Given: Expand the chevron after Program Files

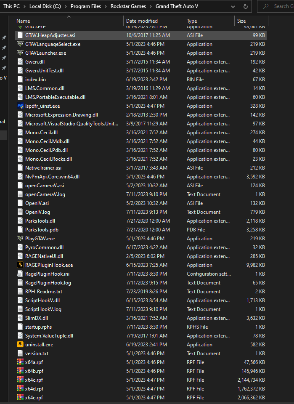Looking at the screenshot, I should coord(106,6).
